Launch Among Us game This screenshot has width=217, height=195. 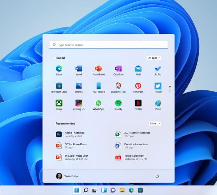pyautogui.click(x=79, y=105)
